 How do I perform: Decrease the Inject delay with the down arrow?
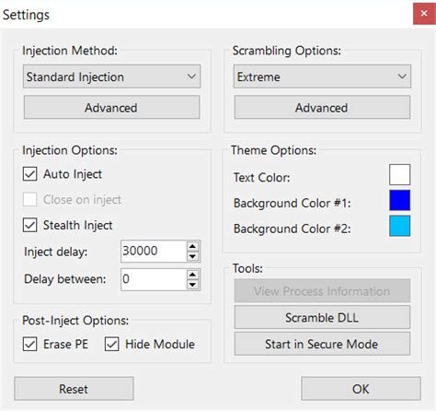click(x=192, y=256)
